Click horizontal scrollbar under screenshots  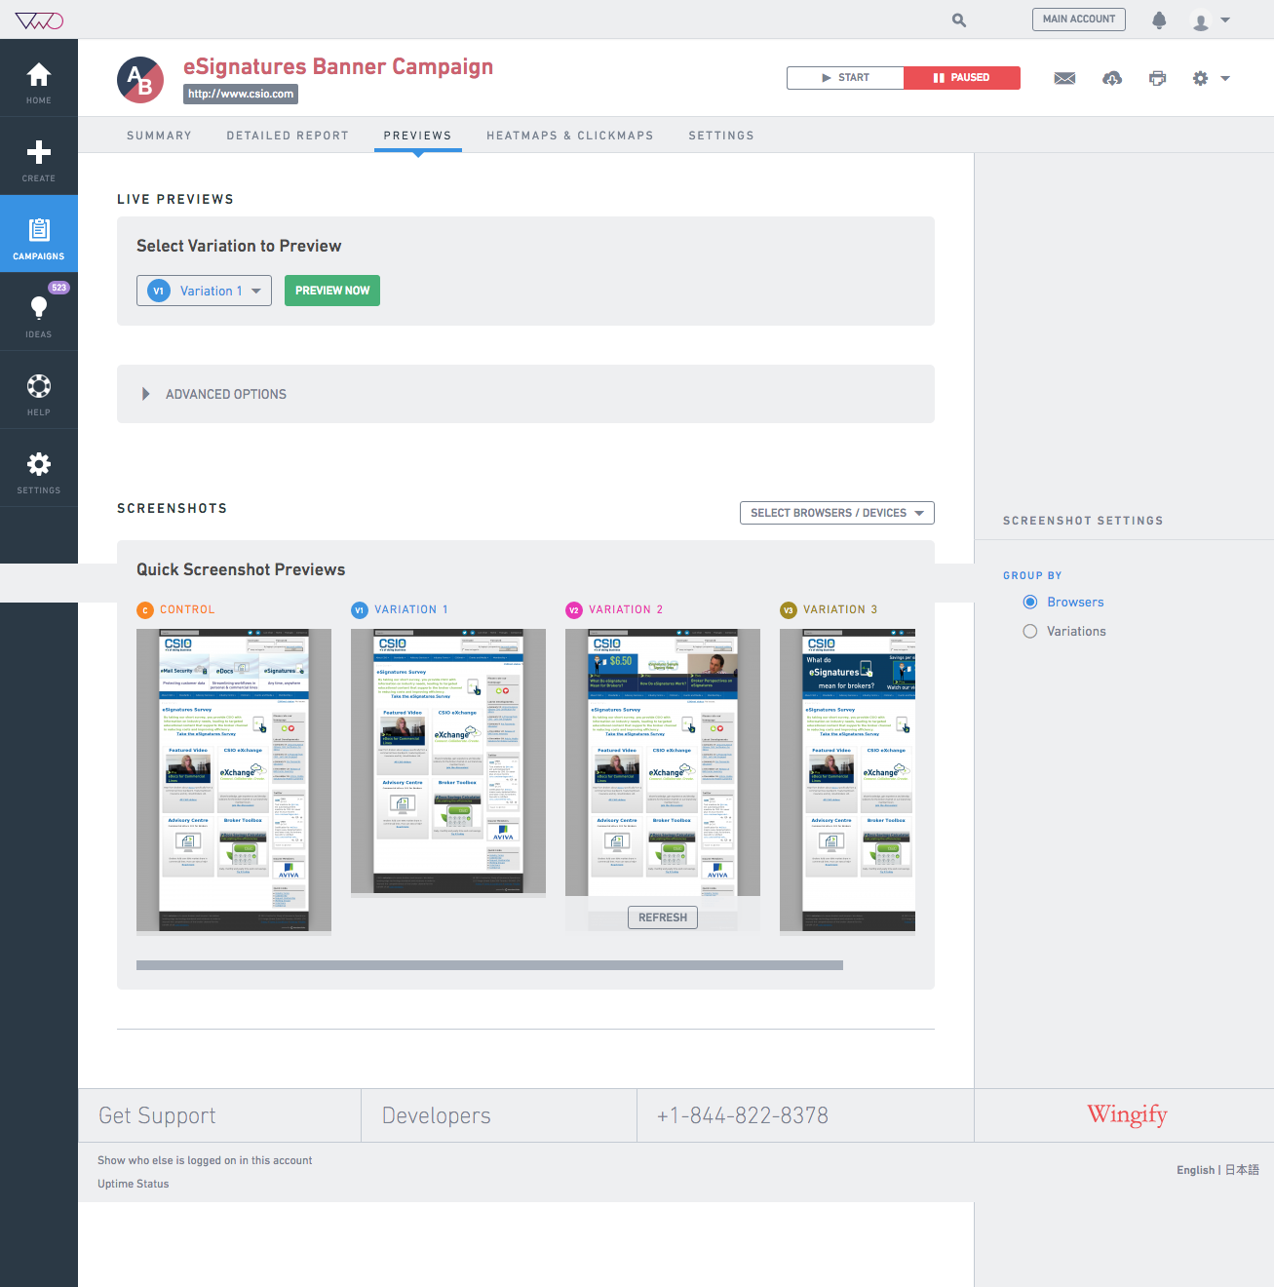coord(489,965)
